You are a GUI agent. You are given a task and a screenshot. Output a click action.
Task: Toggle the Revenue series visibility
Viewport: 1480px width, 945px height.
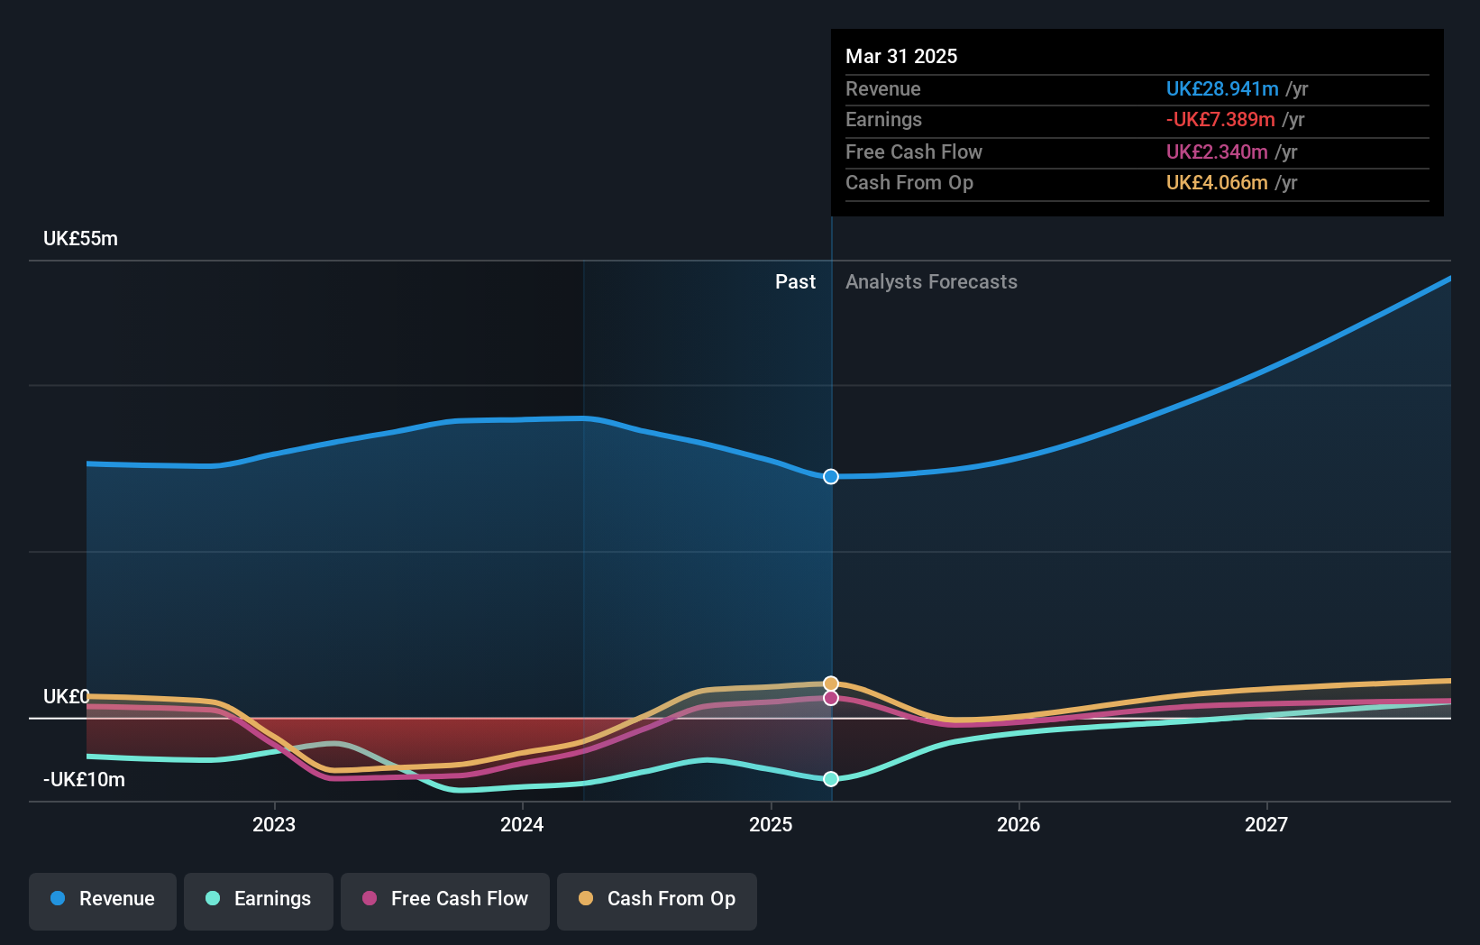[x=102, y=899]
